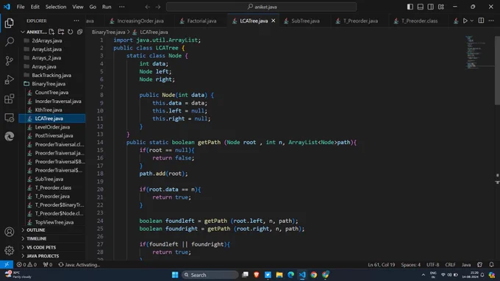
Task: Click BinaryTree.java in breadcrumb
Action: click(x=108, y=32)
